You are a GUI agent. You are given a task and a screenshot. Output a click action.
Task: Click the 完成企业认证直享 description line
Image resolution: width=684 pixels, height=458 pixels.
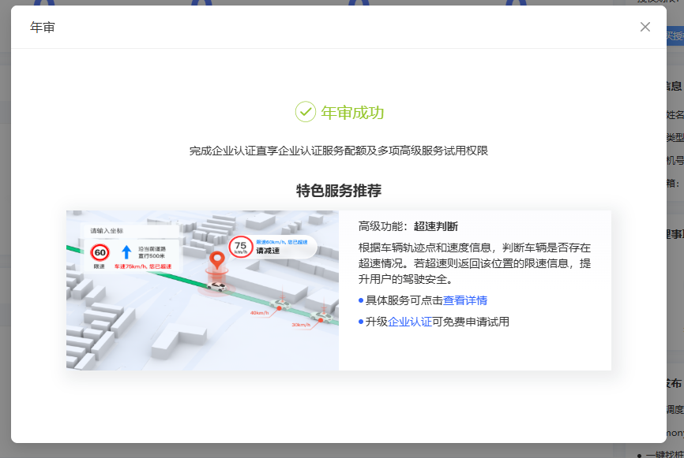point(339,151)
